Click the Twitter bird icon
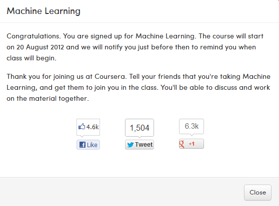 click(130, 145)
